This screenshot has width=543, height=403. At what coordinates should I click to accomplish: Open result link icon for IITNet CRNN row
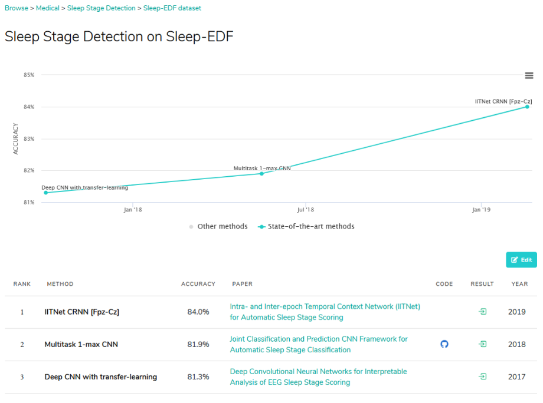[x=482, y=312]
